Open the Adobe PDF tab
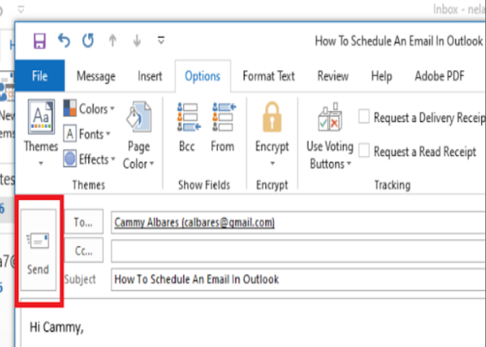This screenshot has height=347, width=486. click(x=439, y=76)
